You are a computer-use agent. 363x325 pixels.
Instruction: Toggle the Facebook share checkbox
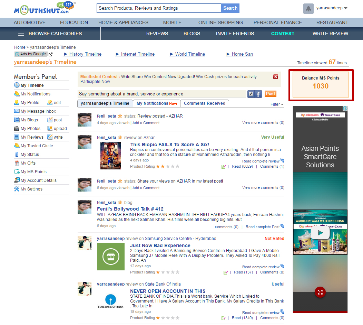[251, 94]
